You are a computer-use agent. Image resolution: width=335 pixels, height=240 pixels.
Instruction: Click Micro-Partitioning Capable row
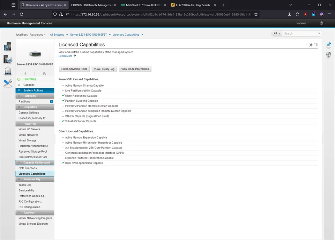(188, 96)
